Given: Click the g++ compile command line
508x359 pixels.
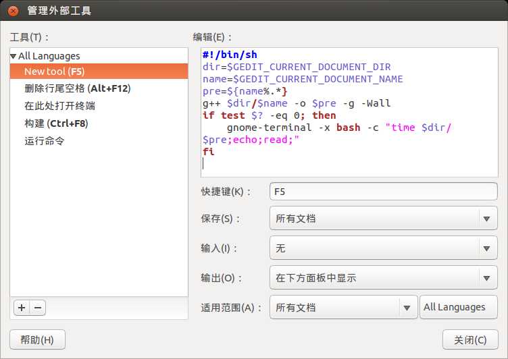Looking at the screenshot, I should tap(297, 103).
